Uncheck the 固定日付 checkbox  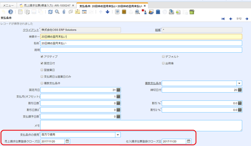click(42, 63)
